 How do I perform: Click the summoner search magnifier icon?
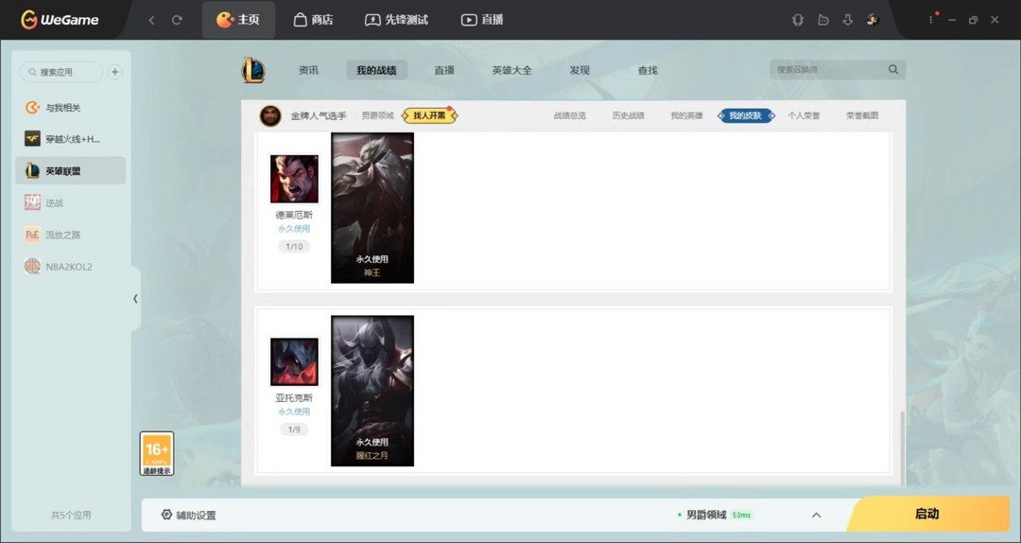coord(893,69)
